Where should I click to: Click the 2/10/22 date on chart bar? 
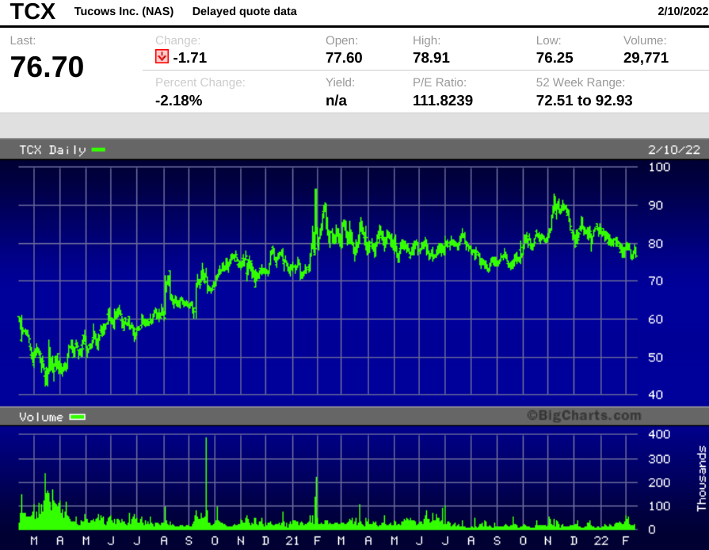(x=673, y=150)
